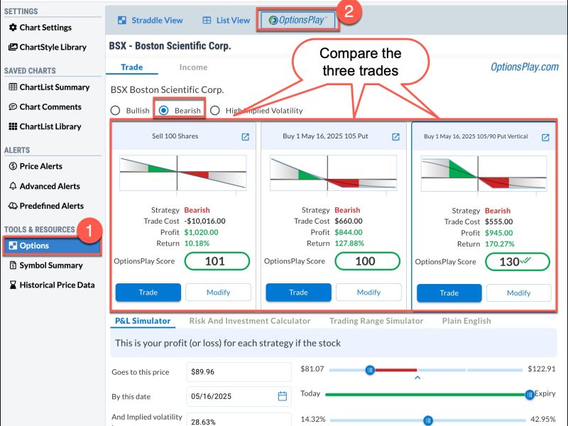
Task: Click the 'By this date' input field
Action: 239,396
